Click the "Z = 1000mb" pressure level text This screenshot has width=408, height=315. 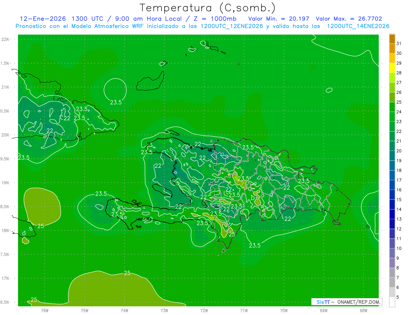pos(216,19)
